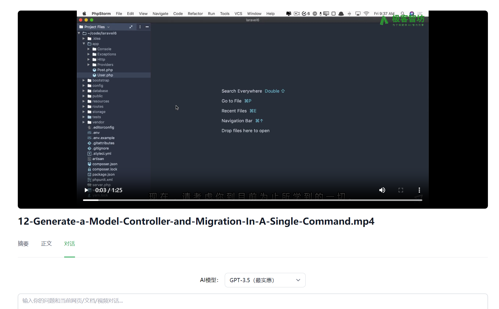This screenshot has width=499, height=309.
Task: Open project panel options menu
Action: click(x=140, y=27)
